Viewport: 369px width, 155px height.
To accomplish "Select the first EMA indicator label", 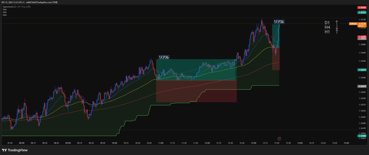I will [x=5, y=9].
